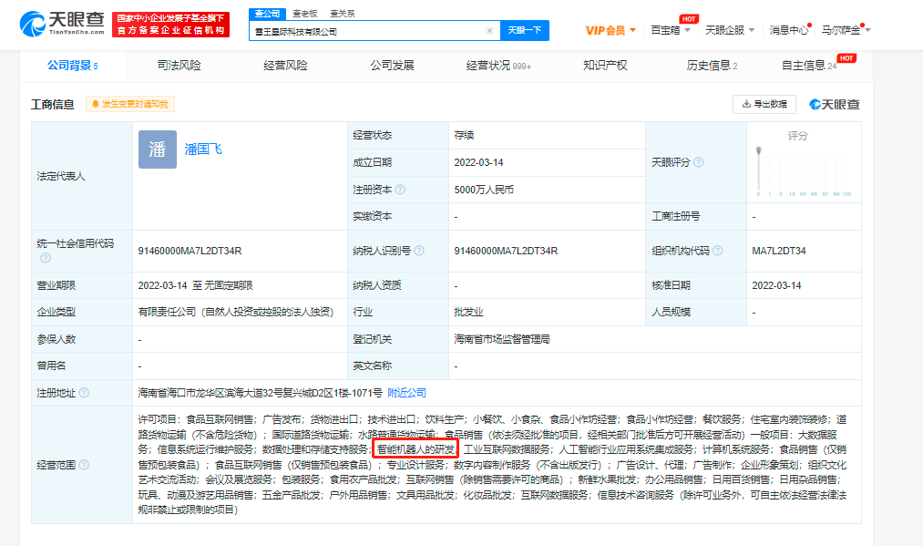Click the 核准日期 value 2022-03-14

[776, 285]
